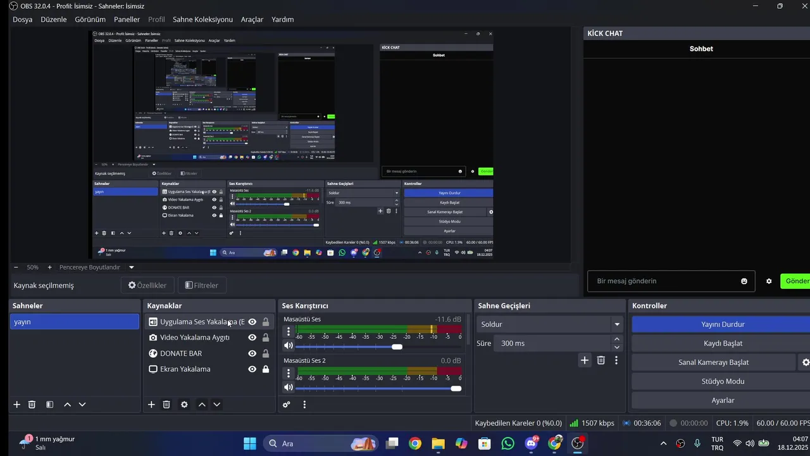Screen dimensions: 810x456
Task: Click Özellikler button in source toolbar
Action: [x=147, y=286]
